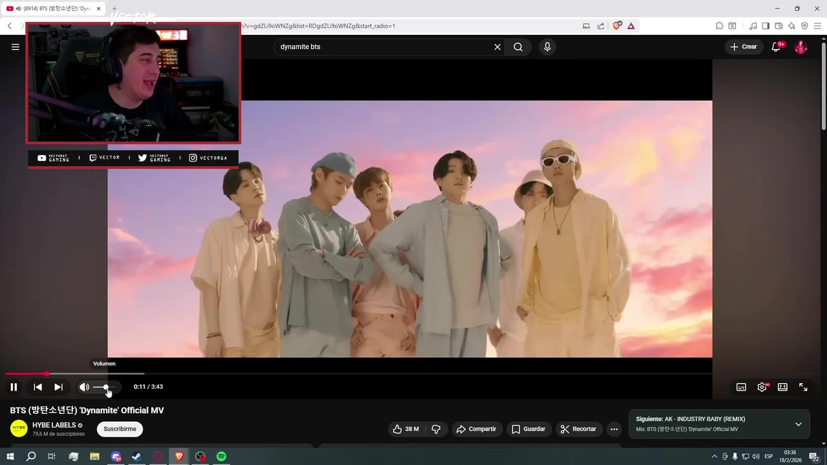Open Windows taskbar search
Image resolution: width=827 pixels, height=465 pixels.
(x=31, y=457)
